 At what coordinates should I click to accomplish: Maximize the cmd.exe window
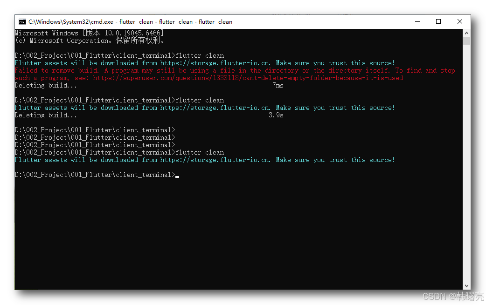tap(438, 22)
